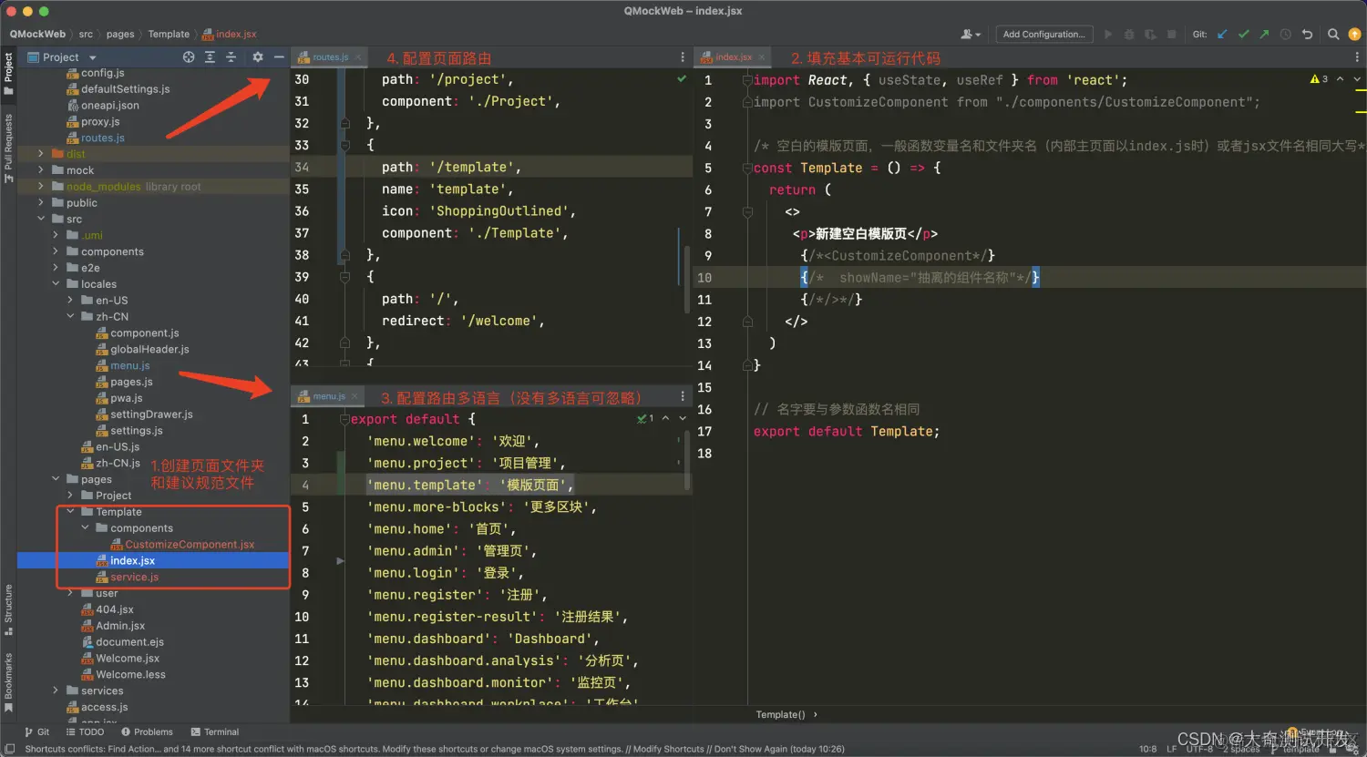Image resolution: width=1367 pixels, height=757 pixels.
Task: Click the Run play icon in toolbar
Action: 1108,35
